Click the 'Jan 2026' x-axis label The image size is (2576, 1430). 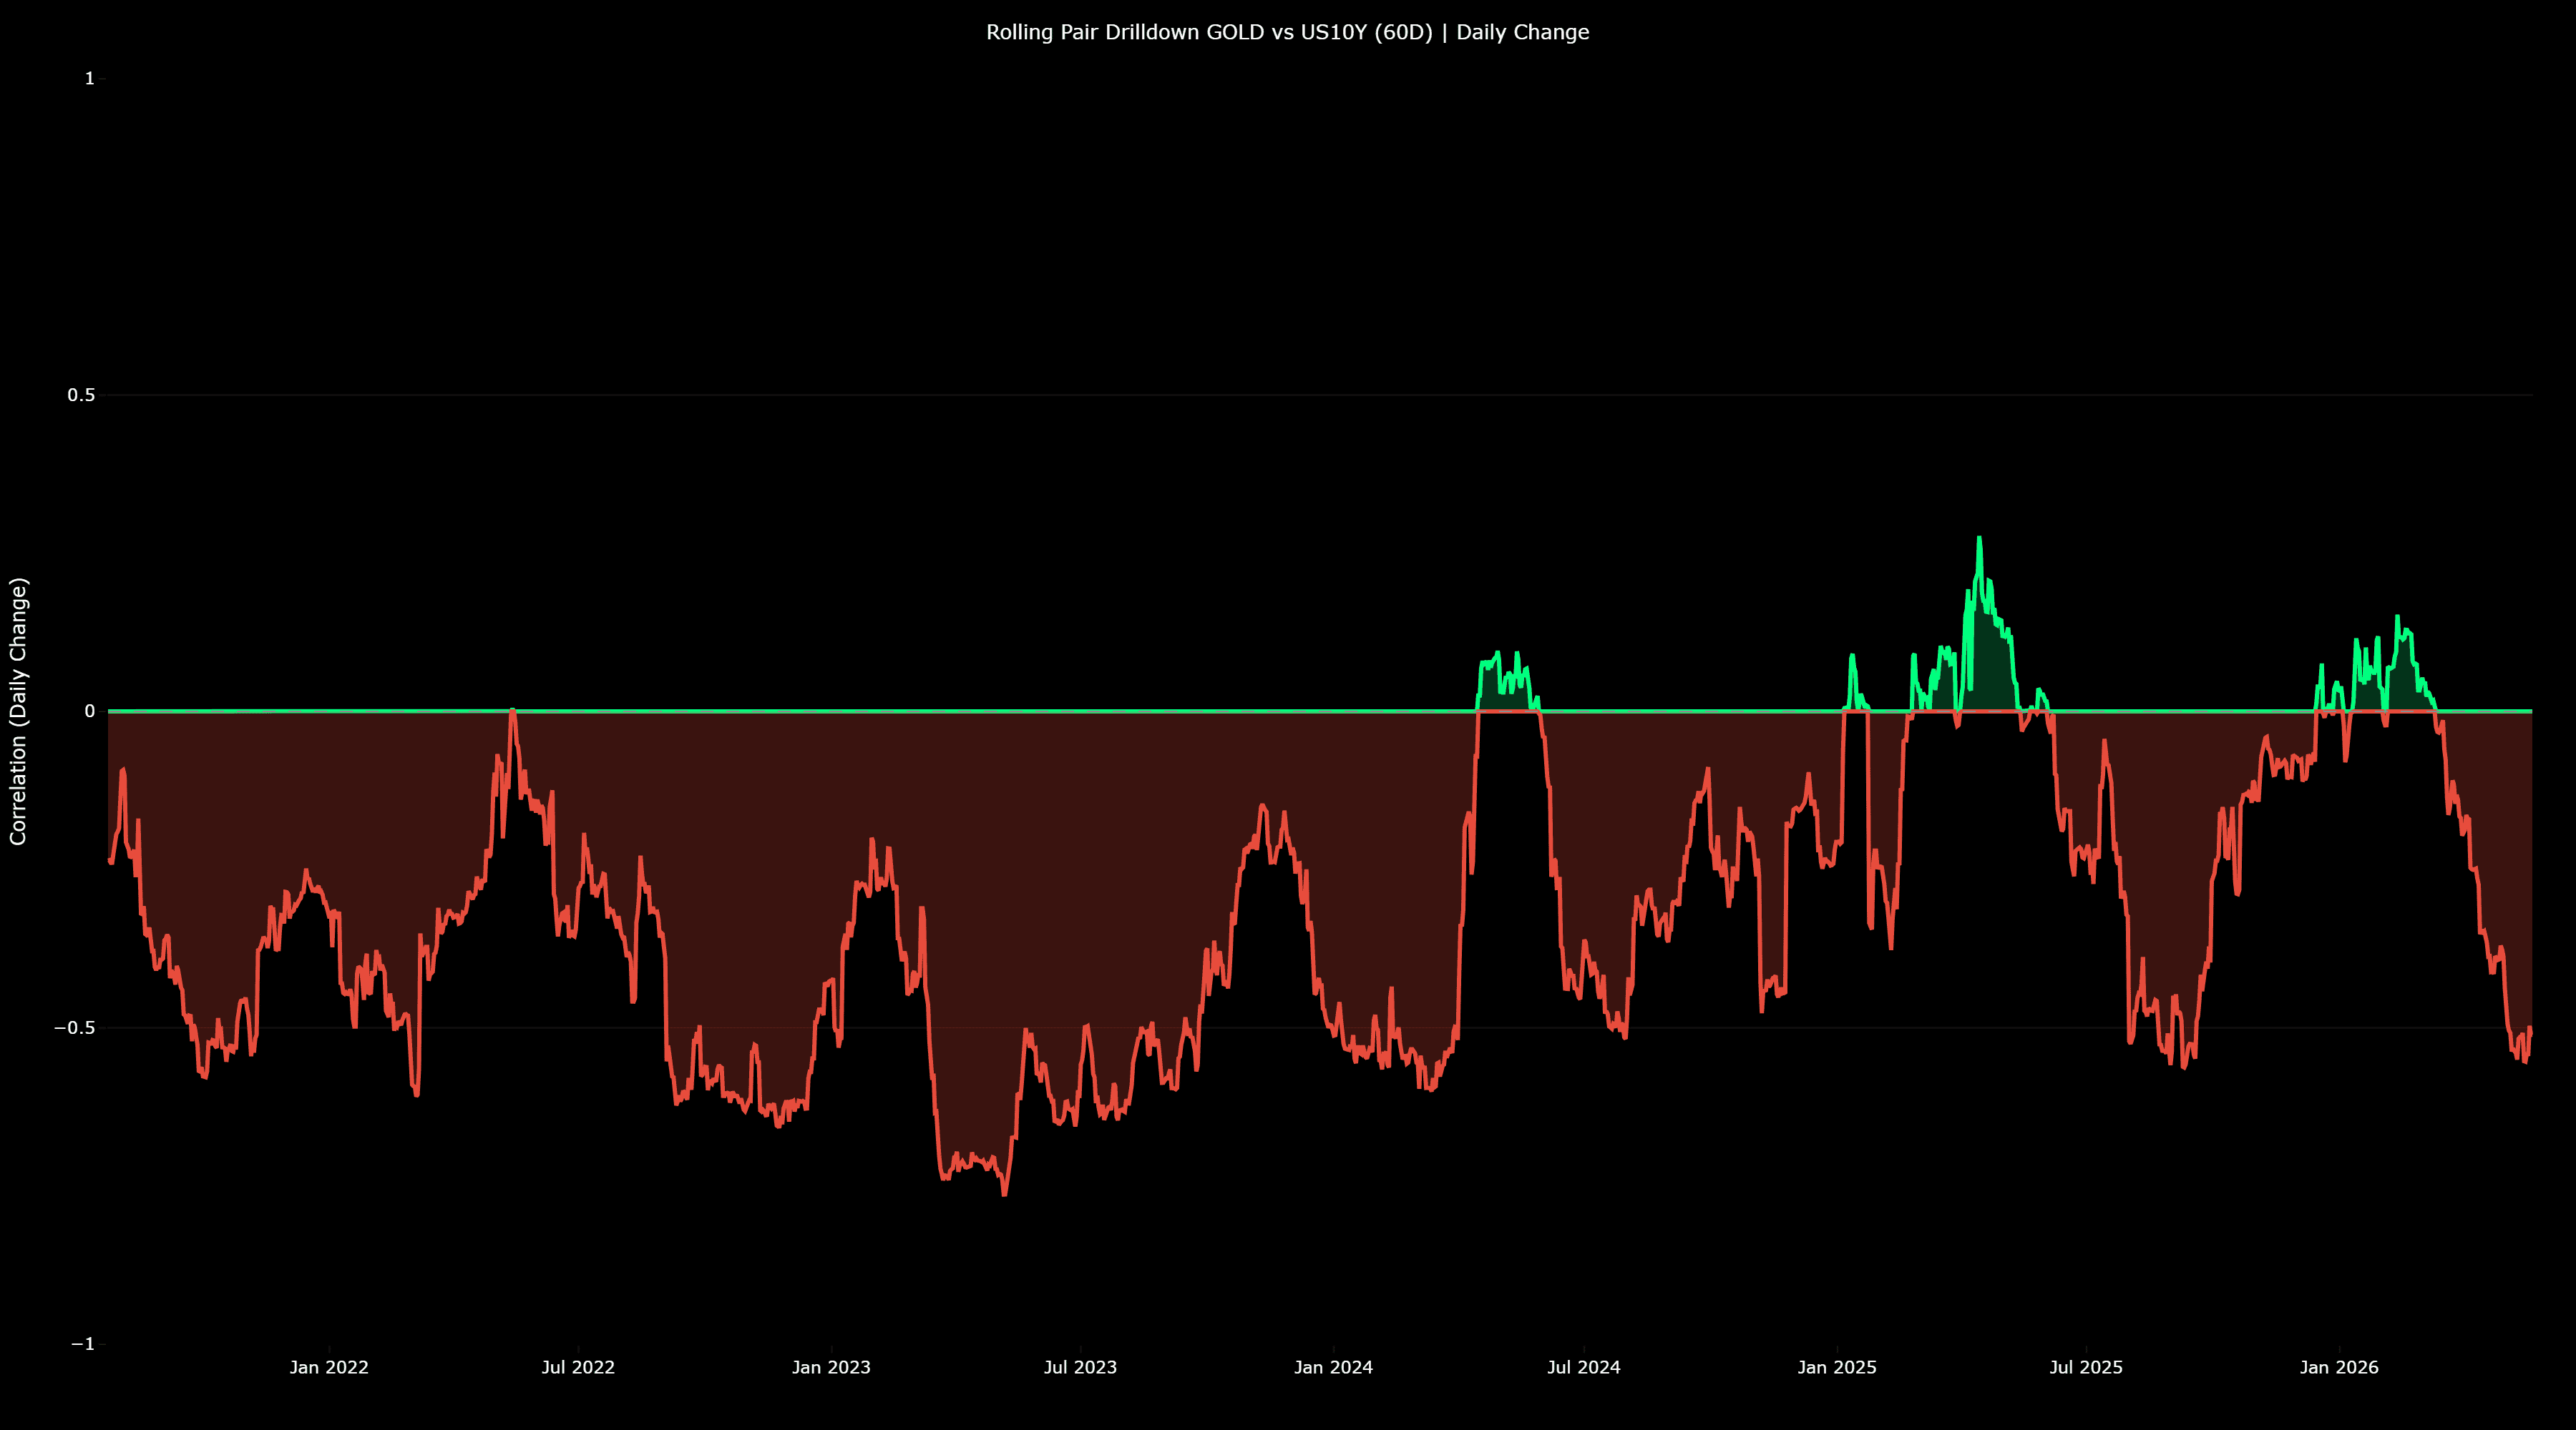point(2339,1367)
